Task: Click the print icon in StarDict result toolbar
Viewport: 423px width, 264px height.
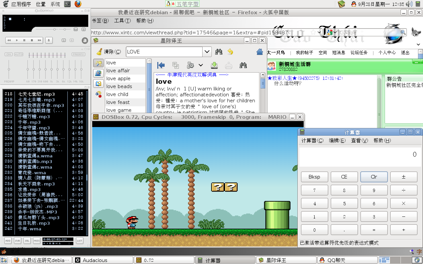Action: point(229,65)
